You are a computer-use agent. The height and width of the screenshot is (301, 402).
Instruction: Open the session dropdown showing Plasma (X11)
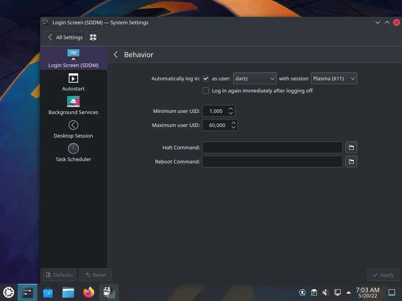pyautogui.click(x=334, y=78)
